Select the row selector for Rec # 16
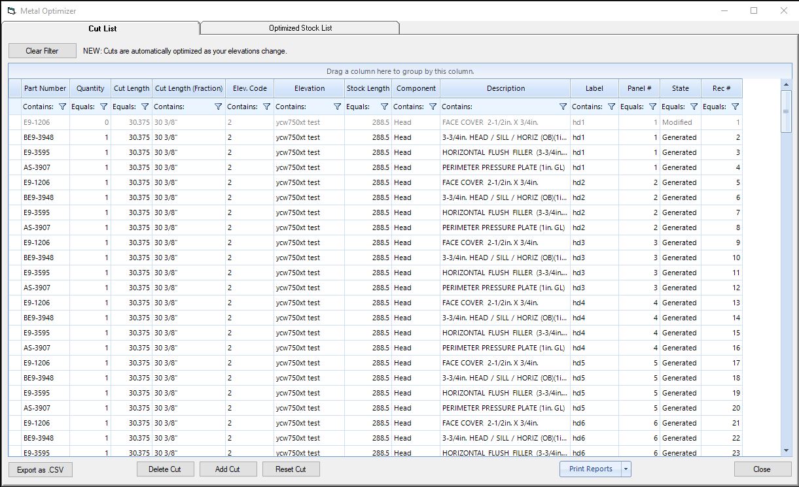799x487 pixels. 15,348
